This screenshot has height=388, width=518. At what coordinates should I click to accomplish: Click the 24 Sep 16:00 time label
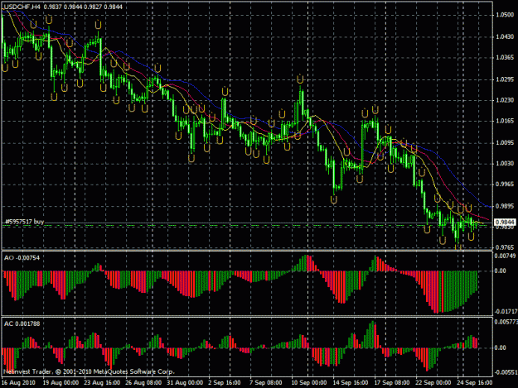pos(474,383)
